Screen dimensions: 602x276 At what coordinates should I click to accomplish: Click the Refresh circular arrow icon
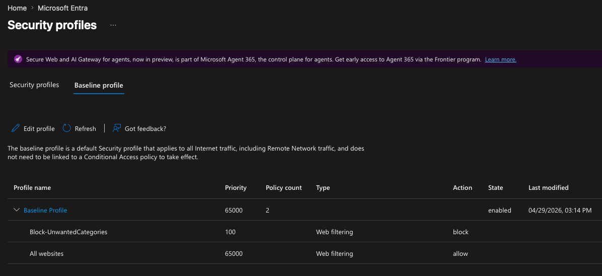pos(67,128)
